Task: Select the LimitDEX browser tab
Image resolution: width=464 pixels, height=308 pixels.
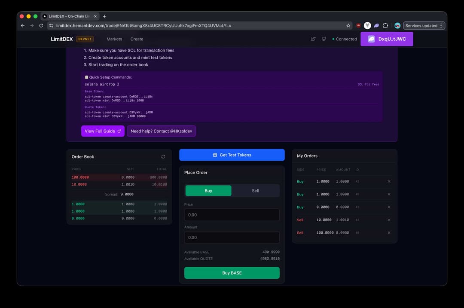Action: [69, 16]
